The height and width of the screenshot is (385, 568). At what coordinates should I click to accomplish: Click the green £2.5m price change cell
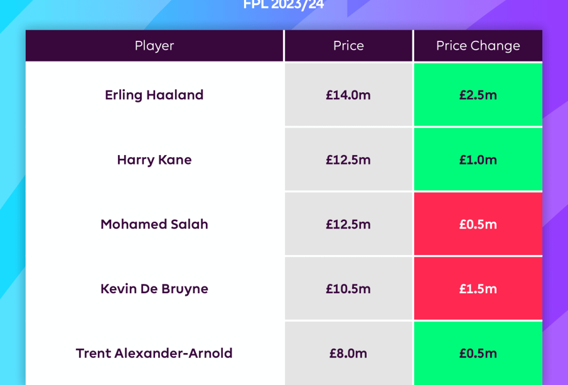pyautogui.click(x=478, y=95)
